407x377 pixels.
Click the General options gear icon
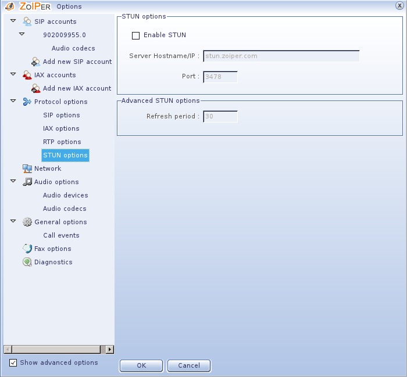point(27,222)
